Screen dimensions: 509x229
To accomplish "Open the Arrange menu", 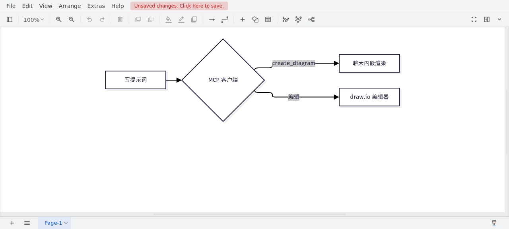I will pyautogui.click(x=70, y=6).
